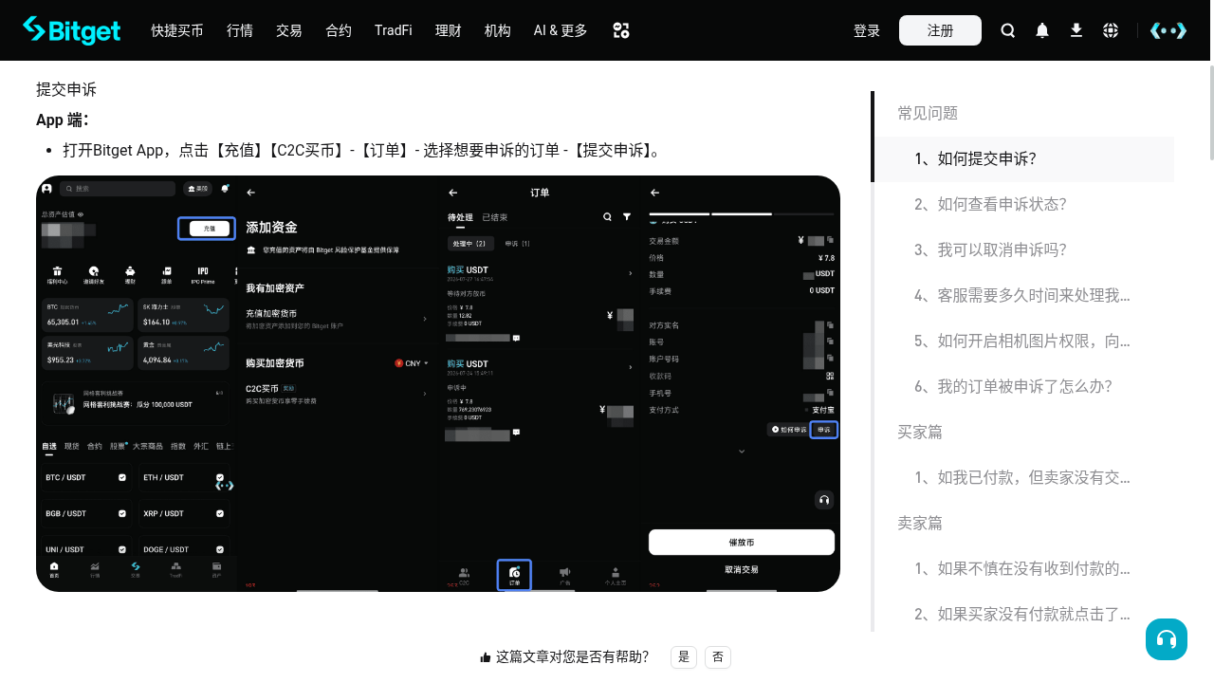1214x683 pixels.
Task: Open the 快捷买币 menu
Action: 177,30
